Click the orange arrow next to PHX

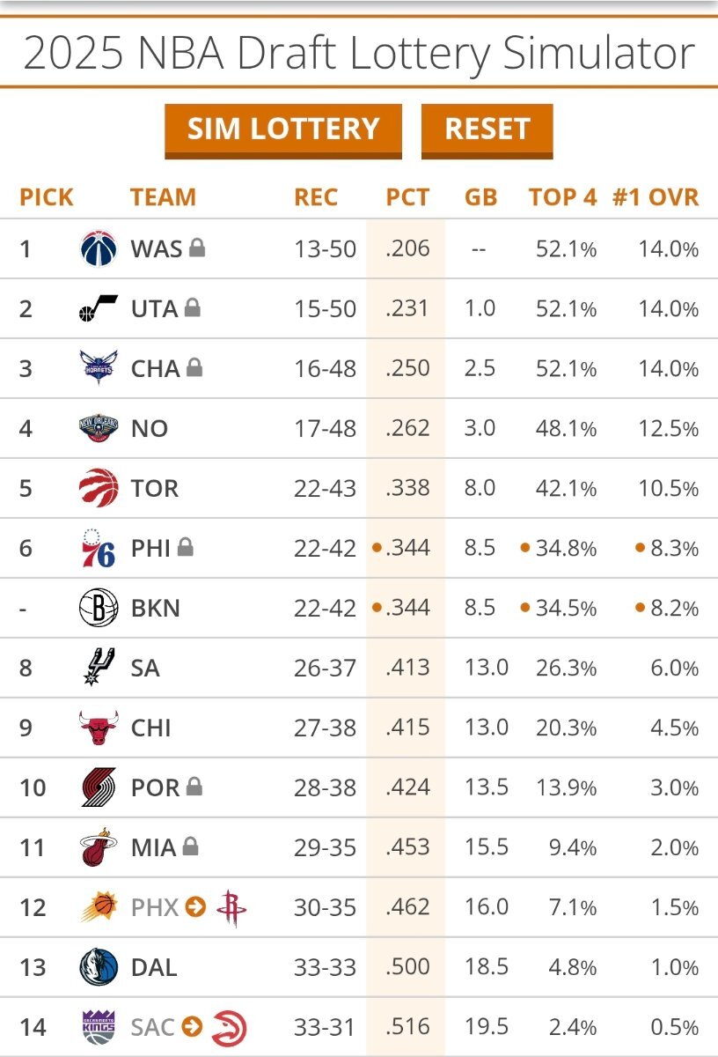point(195,907)
